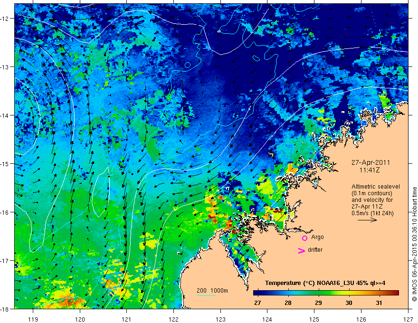Click the temperature color bar
The height and width of the screenshot is (323, 418).
[326, 293]
